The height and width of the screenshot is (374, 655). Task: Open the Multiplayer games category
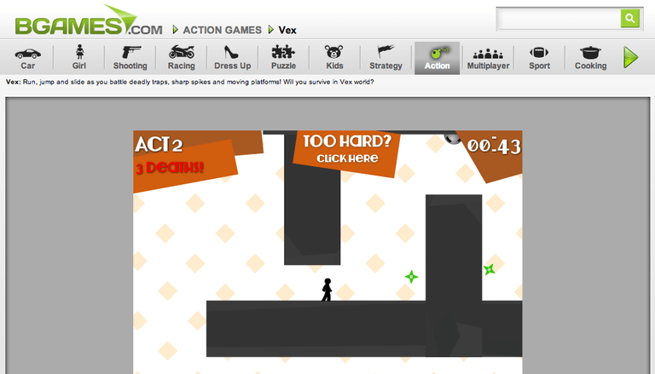488,58
